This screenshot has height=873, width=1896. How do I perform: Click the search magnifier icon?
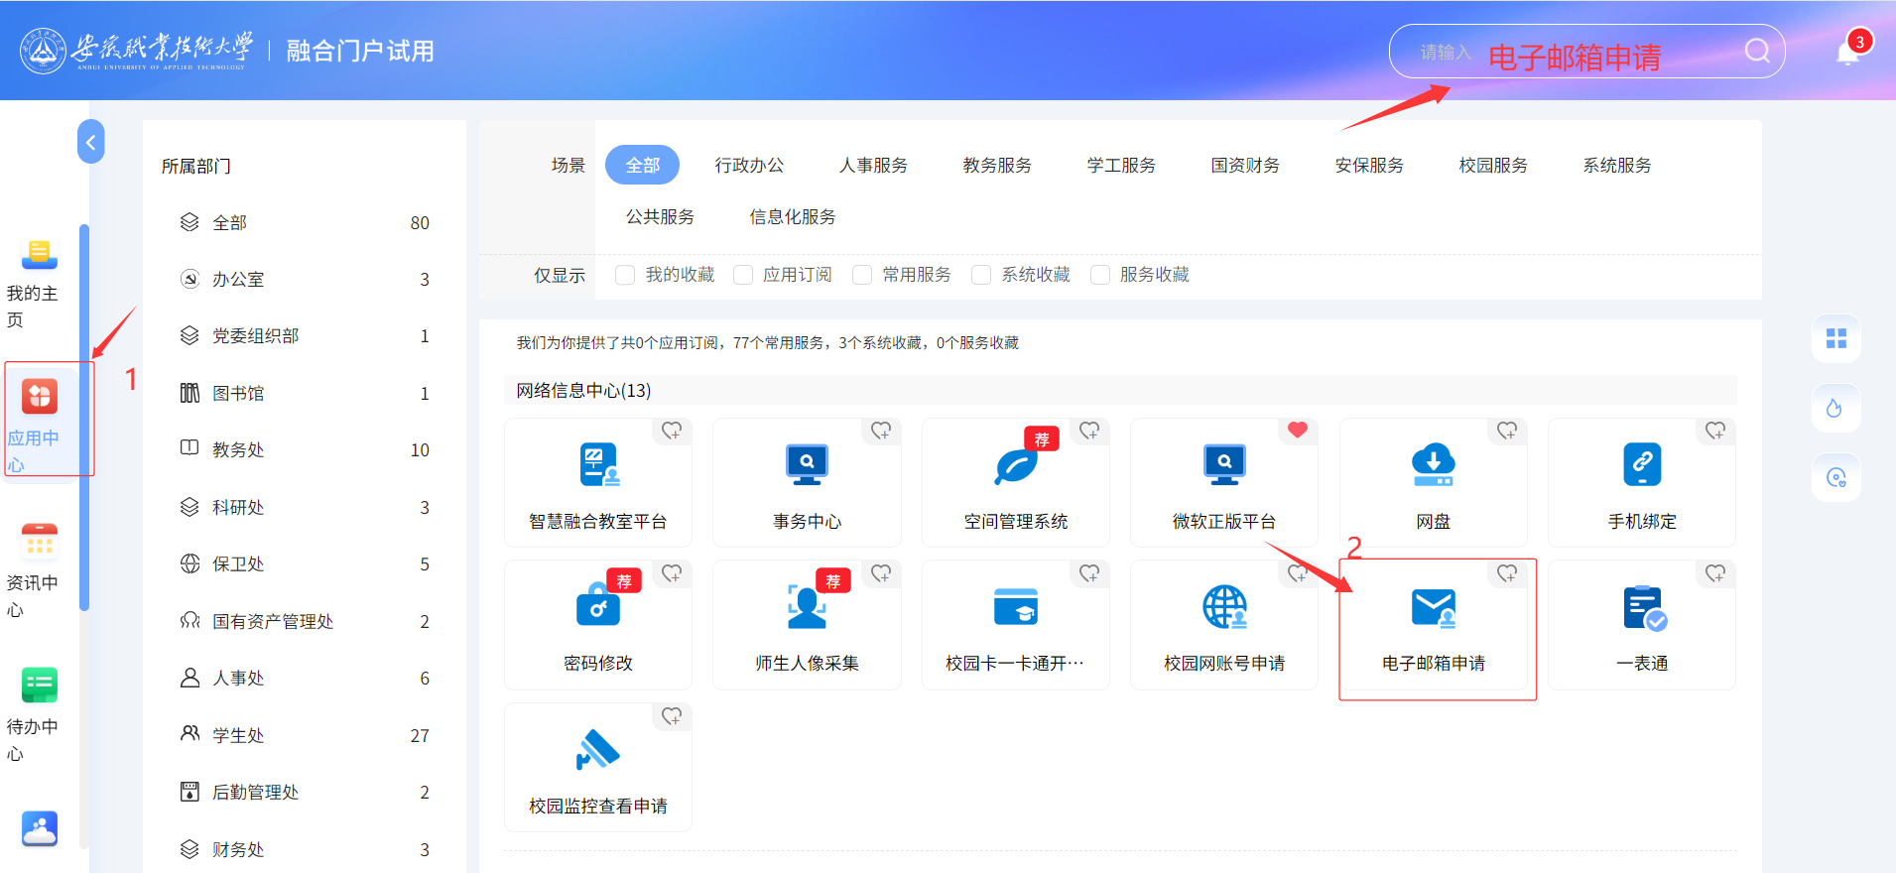pyautogui.click(x=1757, y=52)
